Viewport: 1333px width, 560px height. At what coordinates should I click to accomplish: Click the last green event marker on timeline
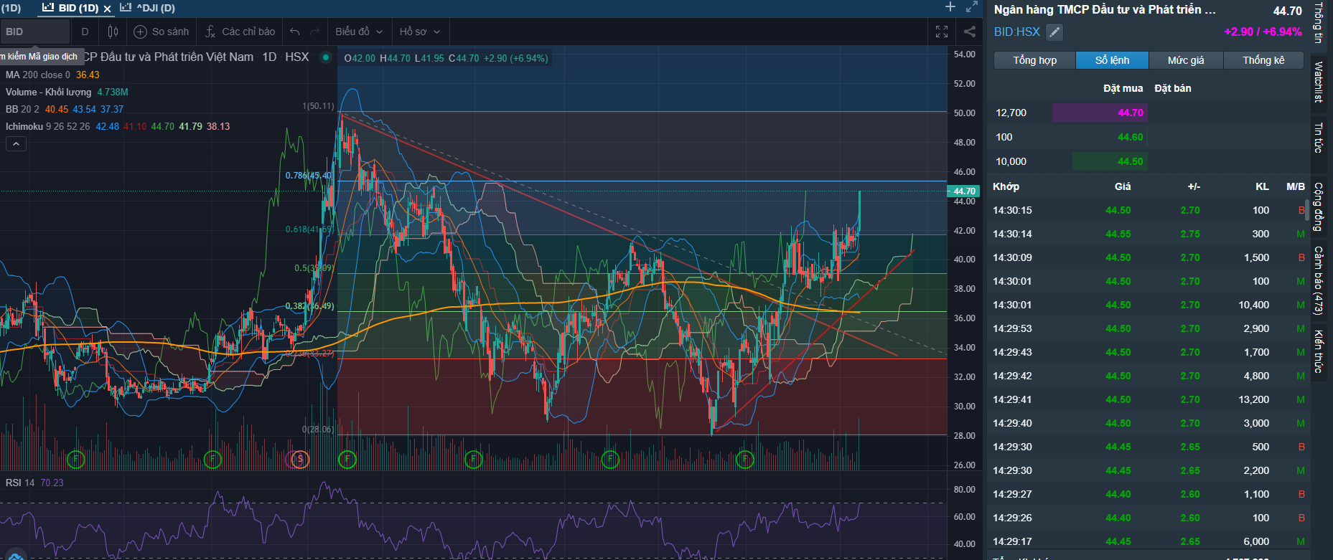745,460
